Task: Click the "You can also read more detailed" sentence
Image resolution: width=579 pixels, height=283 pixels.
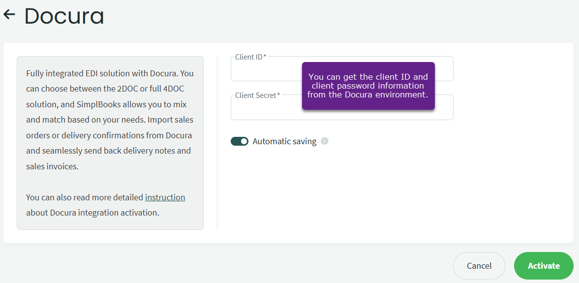Action: (x=85, y=197)
